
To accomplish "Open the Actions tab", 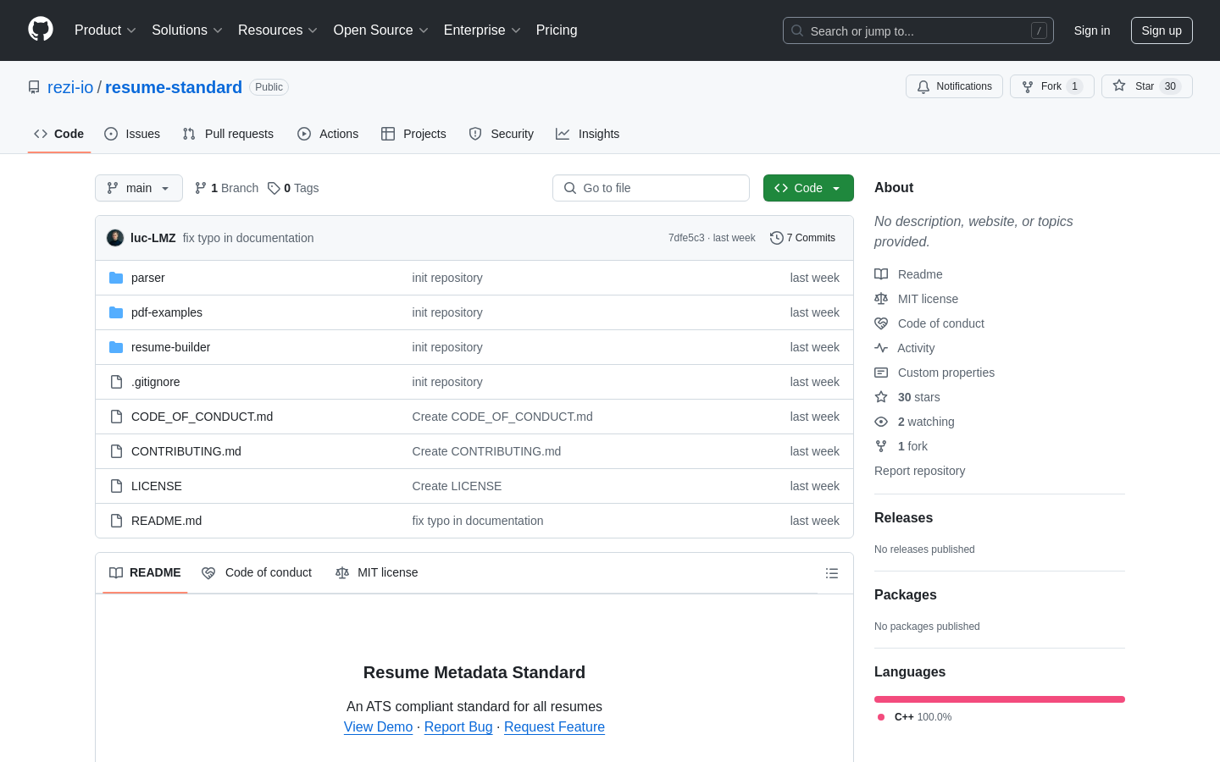I will pos(328,134).
